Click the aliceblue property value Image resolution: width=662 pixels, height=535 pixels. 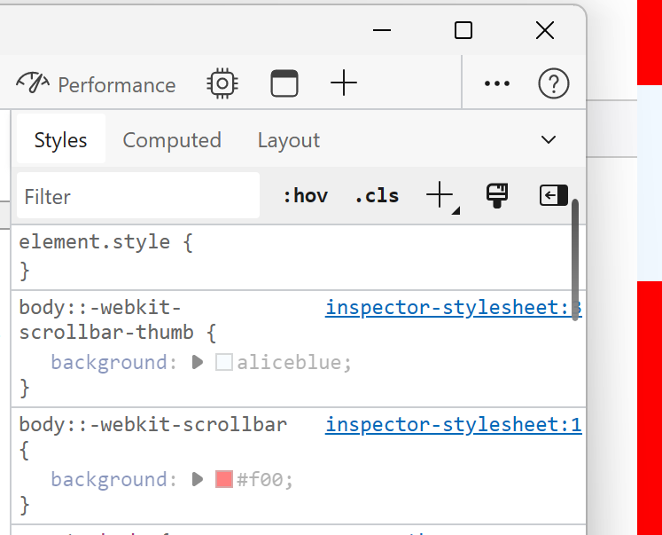pos(290,363)
